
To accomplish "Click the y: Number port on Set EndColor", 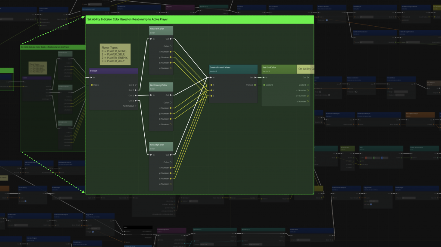I will click(x=307, y=96).
